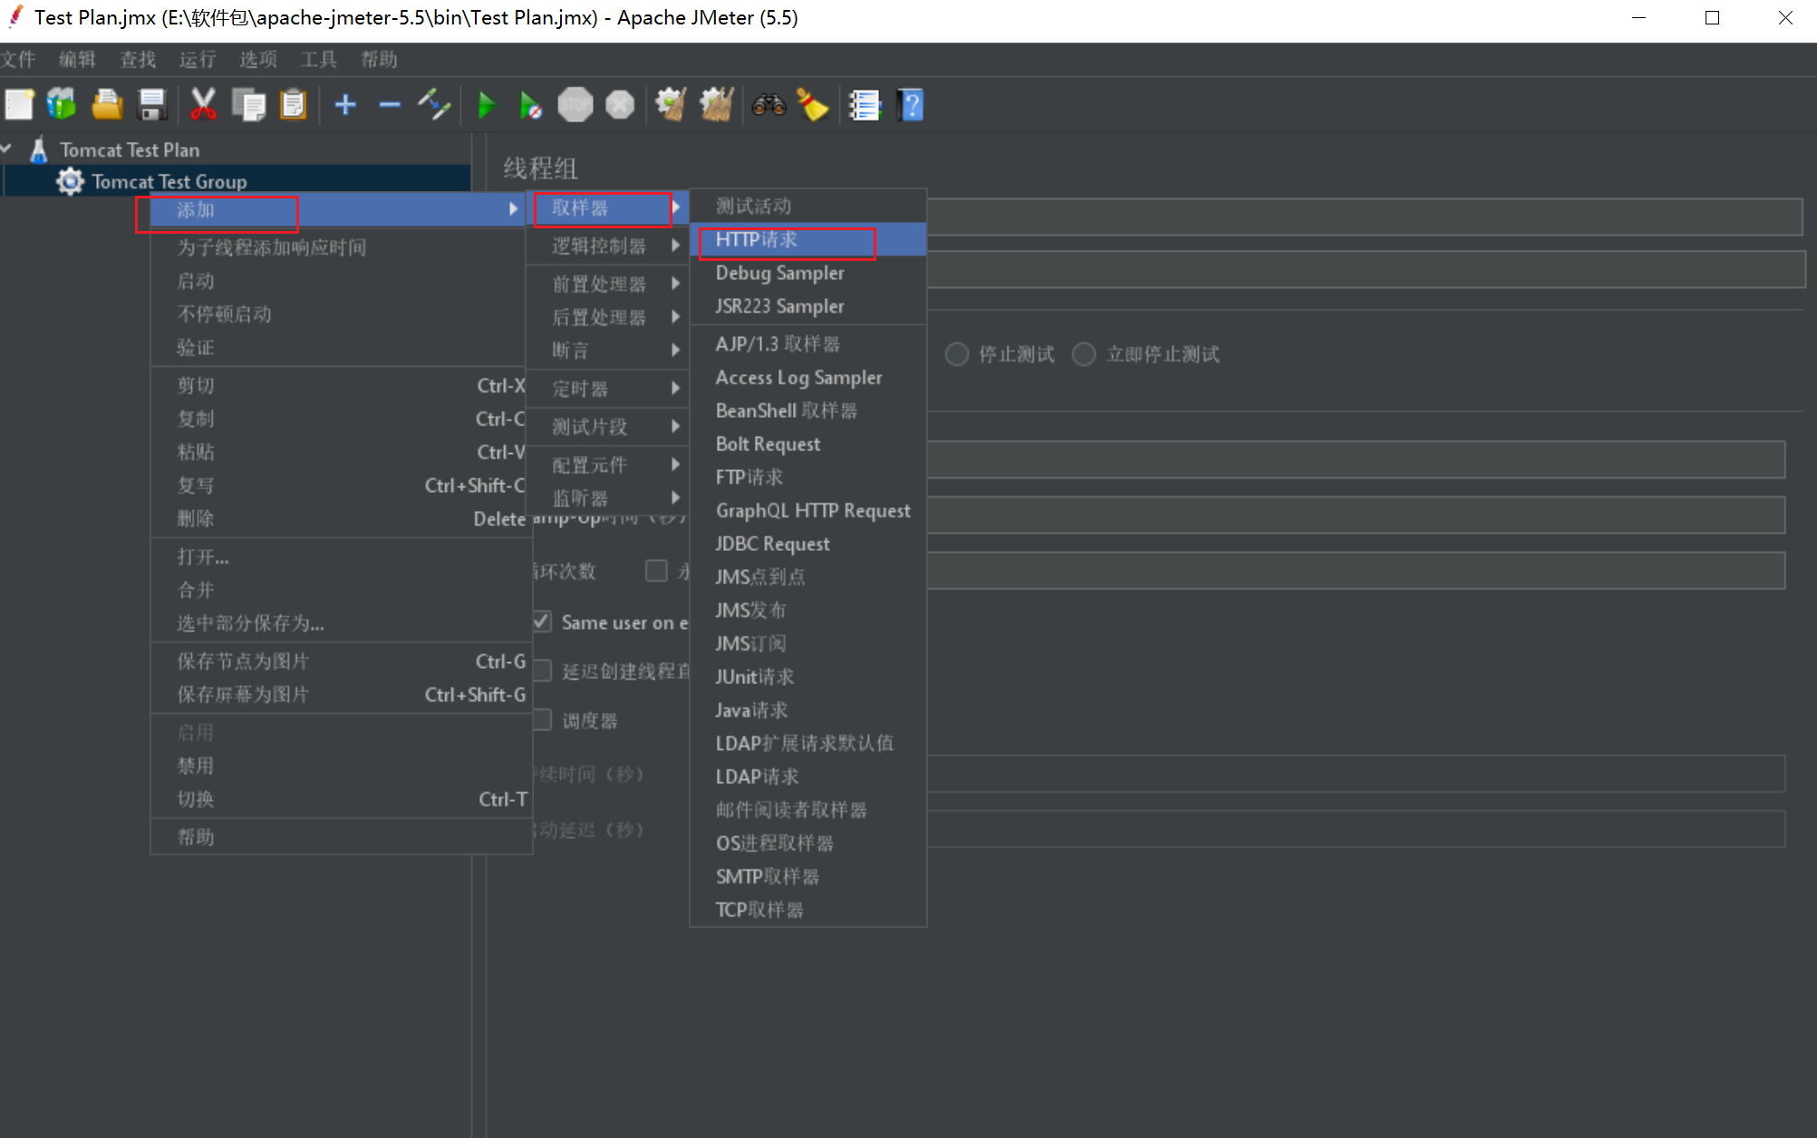The width and height of the screenshot is (1817, 1138).
Task: Click Start no pauses icon
Action: (x=530, y=105)
